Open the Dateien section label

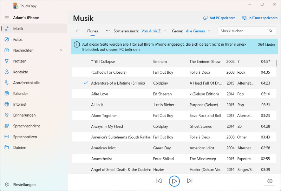click(20, 147)
